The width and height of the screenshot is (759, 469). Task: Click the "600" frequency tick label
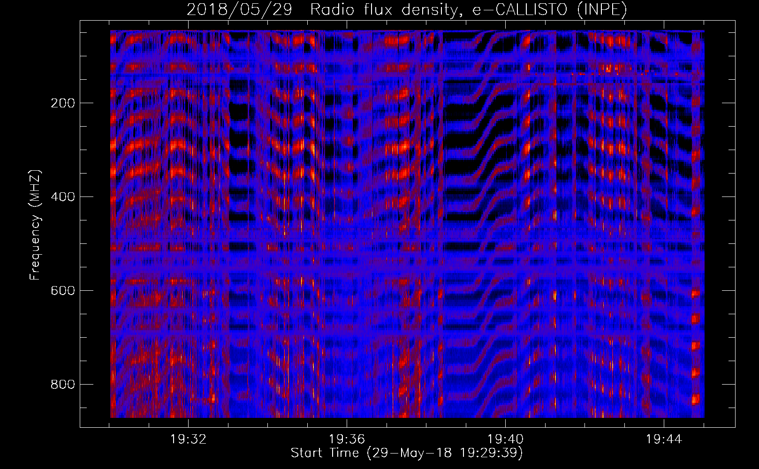coord(63,291)
